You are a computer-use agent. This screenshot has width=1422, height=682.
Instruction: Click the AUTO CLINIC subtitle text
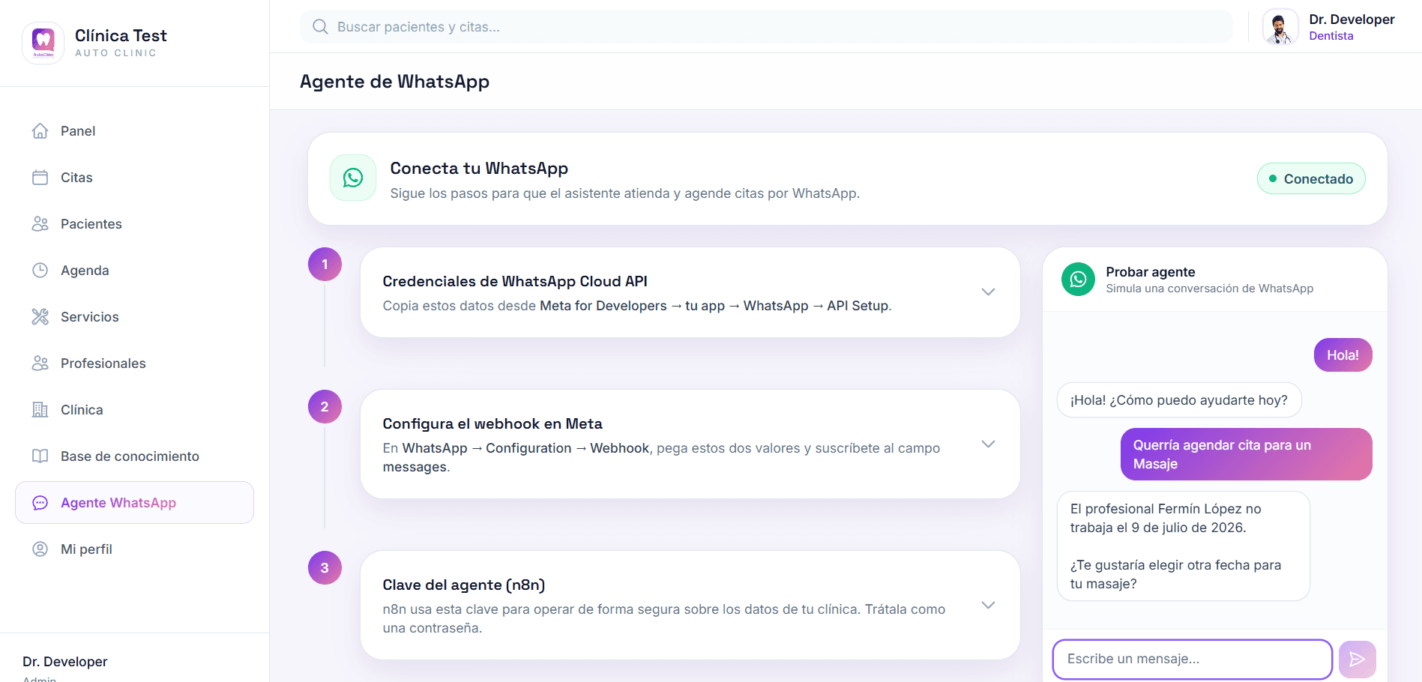(x=115, y=53)
